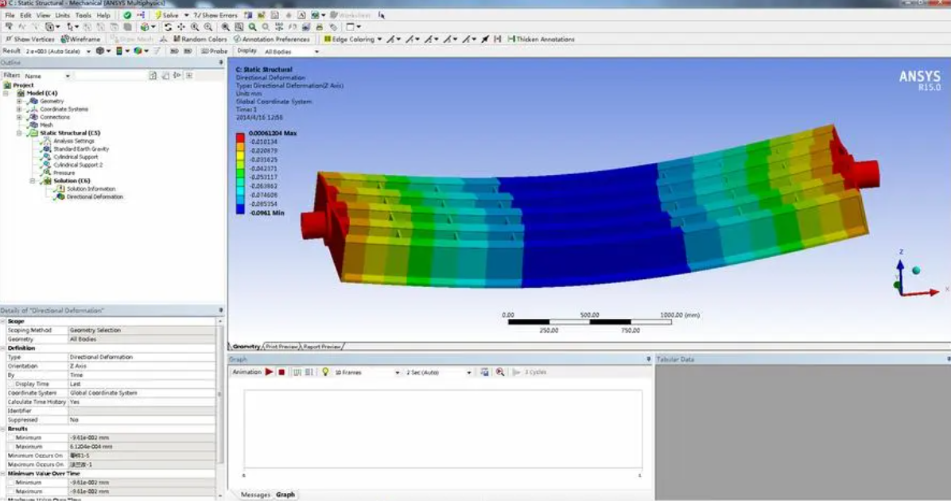The width and height of the screenshot is (951, 501).
Task: Switch to Report Preview tab
Action: [321, 347]
